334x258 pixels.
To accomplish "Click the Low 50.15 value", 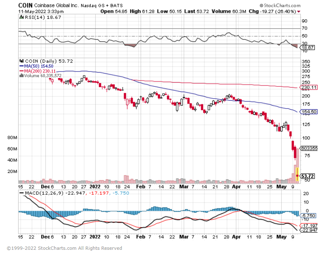I will point(169,11).
